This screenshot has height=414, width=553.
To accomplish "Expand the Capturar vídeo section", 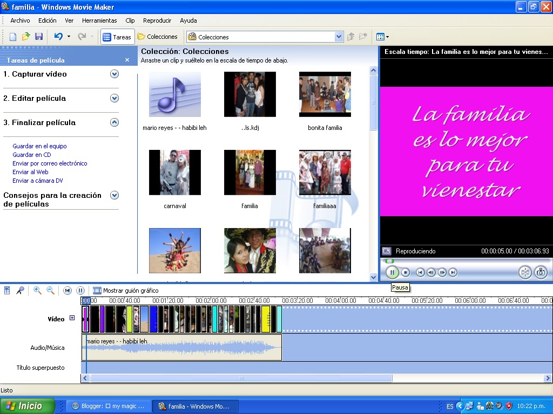I will [114, 74].
